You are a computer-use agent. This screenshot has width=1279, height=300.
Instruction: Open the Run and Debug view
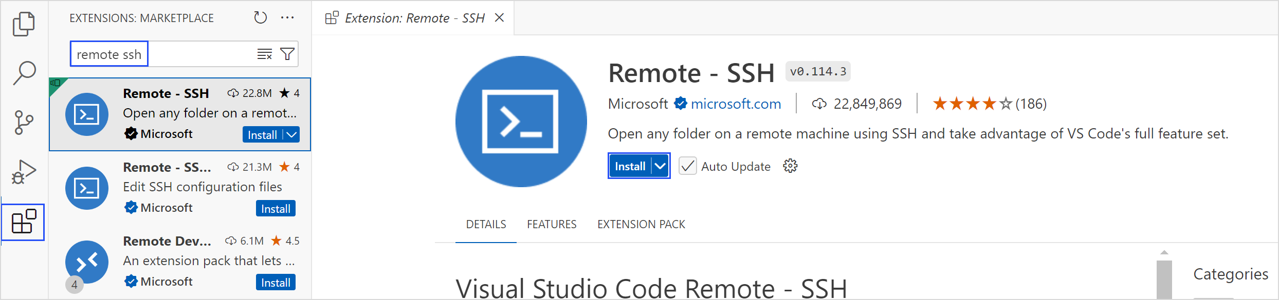coord(24,172)
